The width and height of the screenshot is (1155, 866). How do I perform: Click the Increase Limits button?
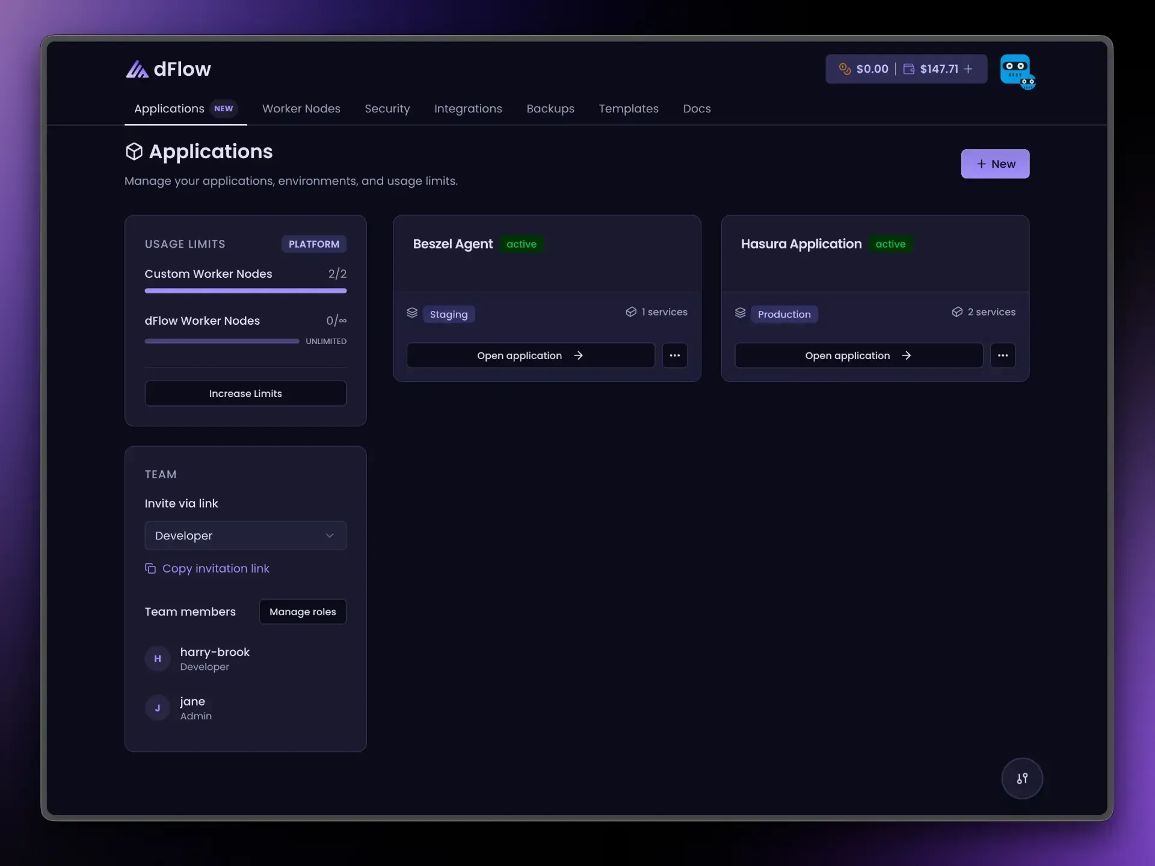coord(245,393)
